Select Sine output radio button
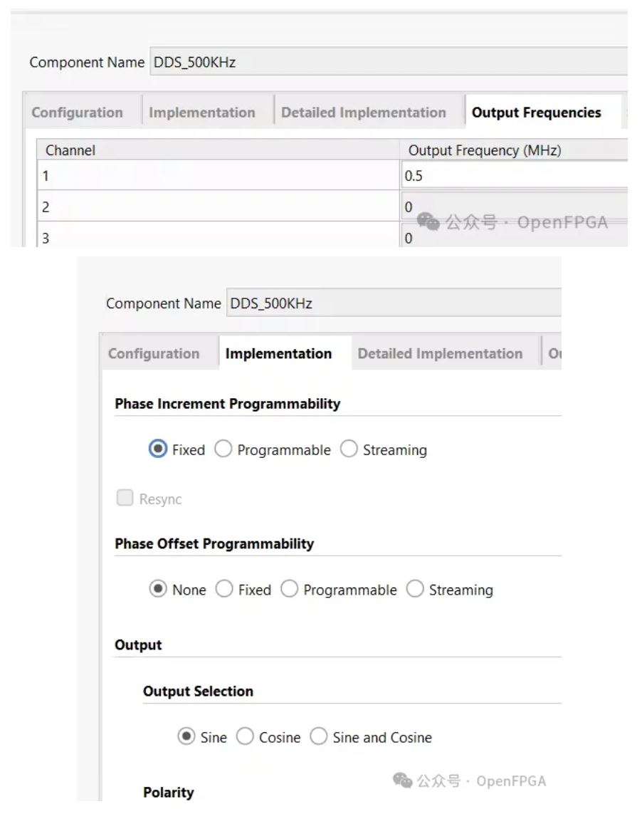Image resolution: width=642 pixels, height=814 pixels. tap(186, 737)
